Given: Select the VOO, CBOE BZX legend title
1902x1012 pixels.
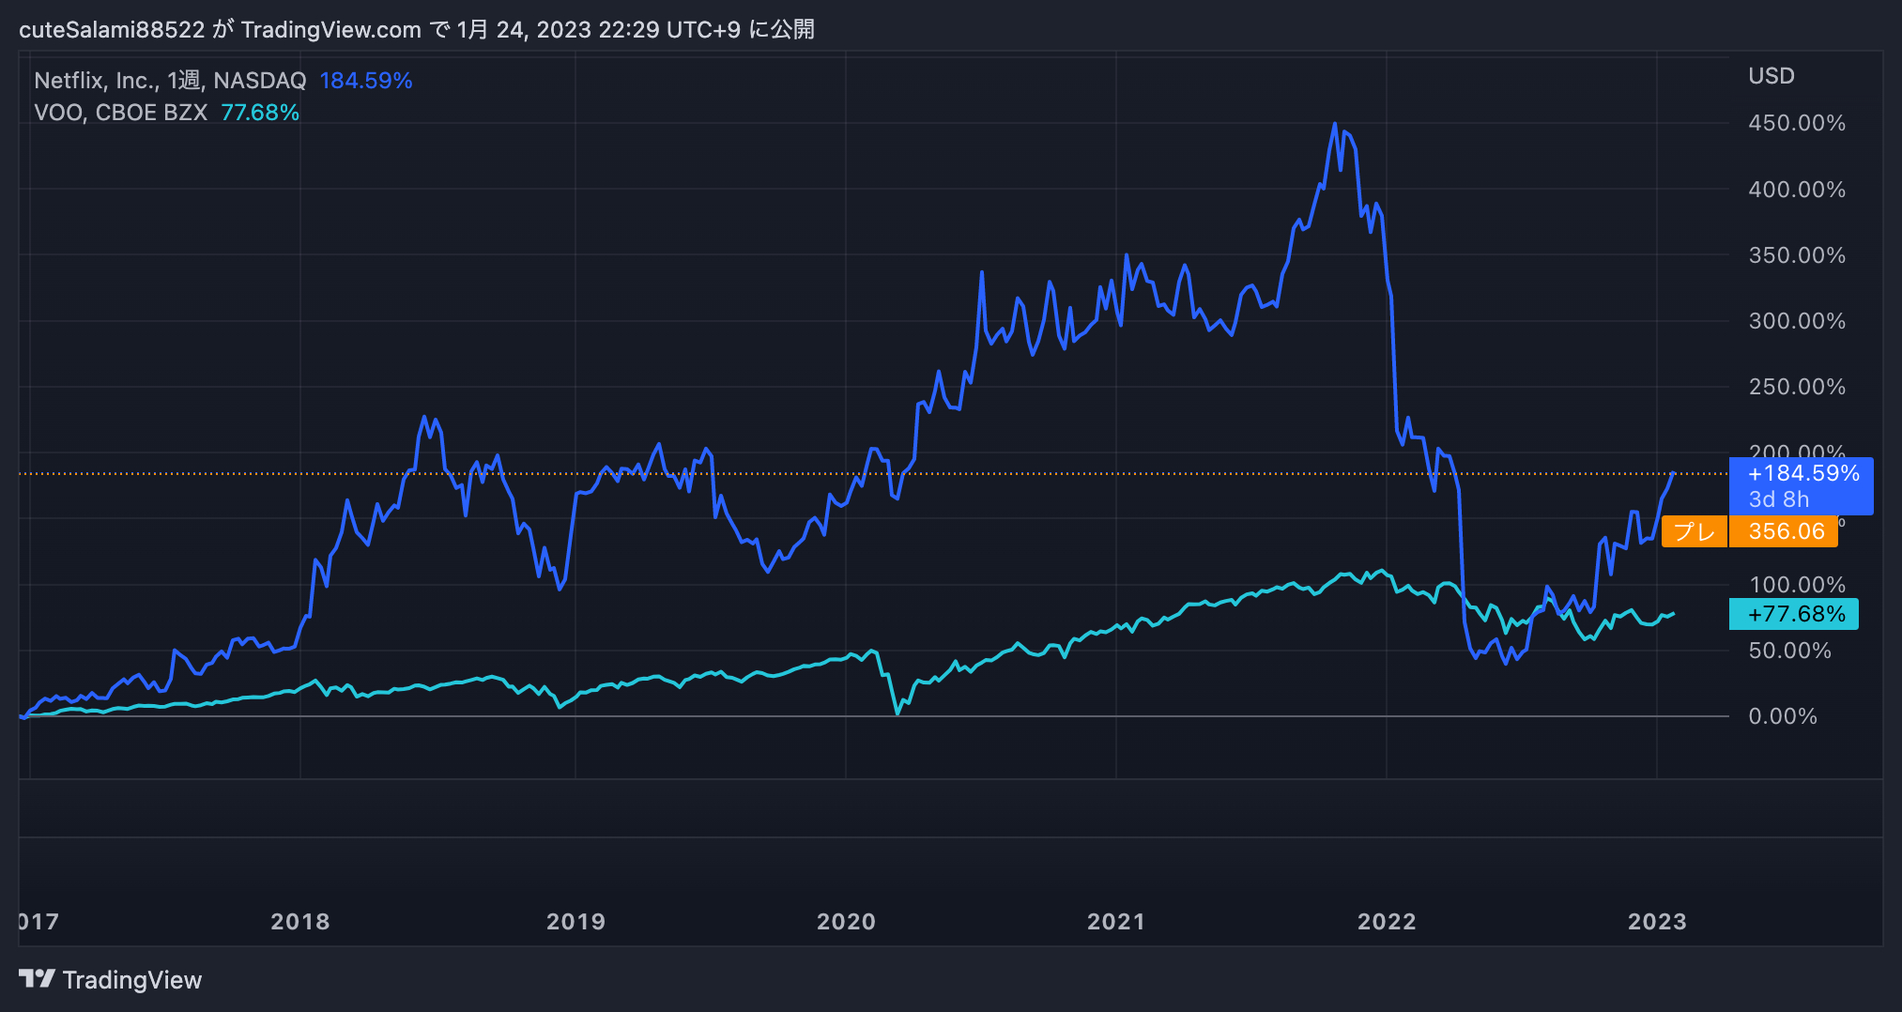Looking at the screenshot, I should pyautogui.click(x=120, y=113).
